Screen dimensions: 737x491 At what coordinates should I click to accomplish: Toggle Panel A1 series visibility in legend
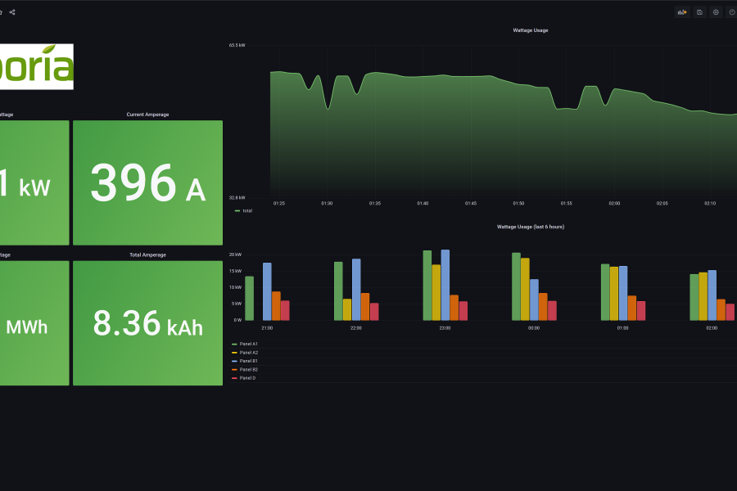pos(248,344)
